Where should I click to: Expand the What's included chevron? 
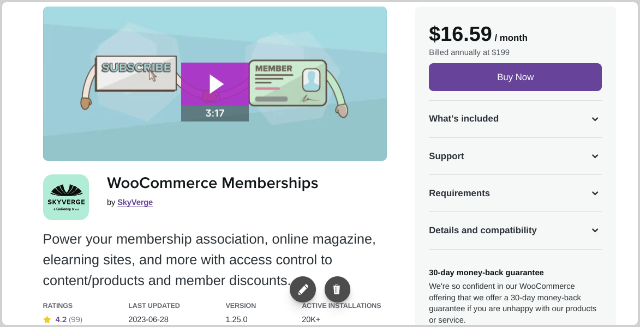[x=595, y=119]
